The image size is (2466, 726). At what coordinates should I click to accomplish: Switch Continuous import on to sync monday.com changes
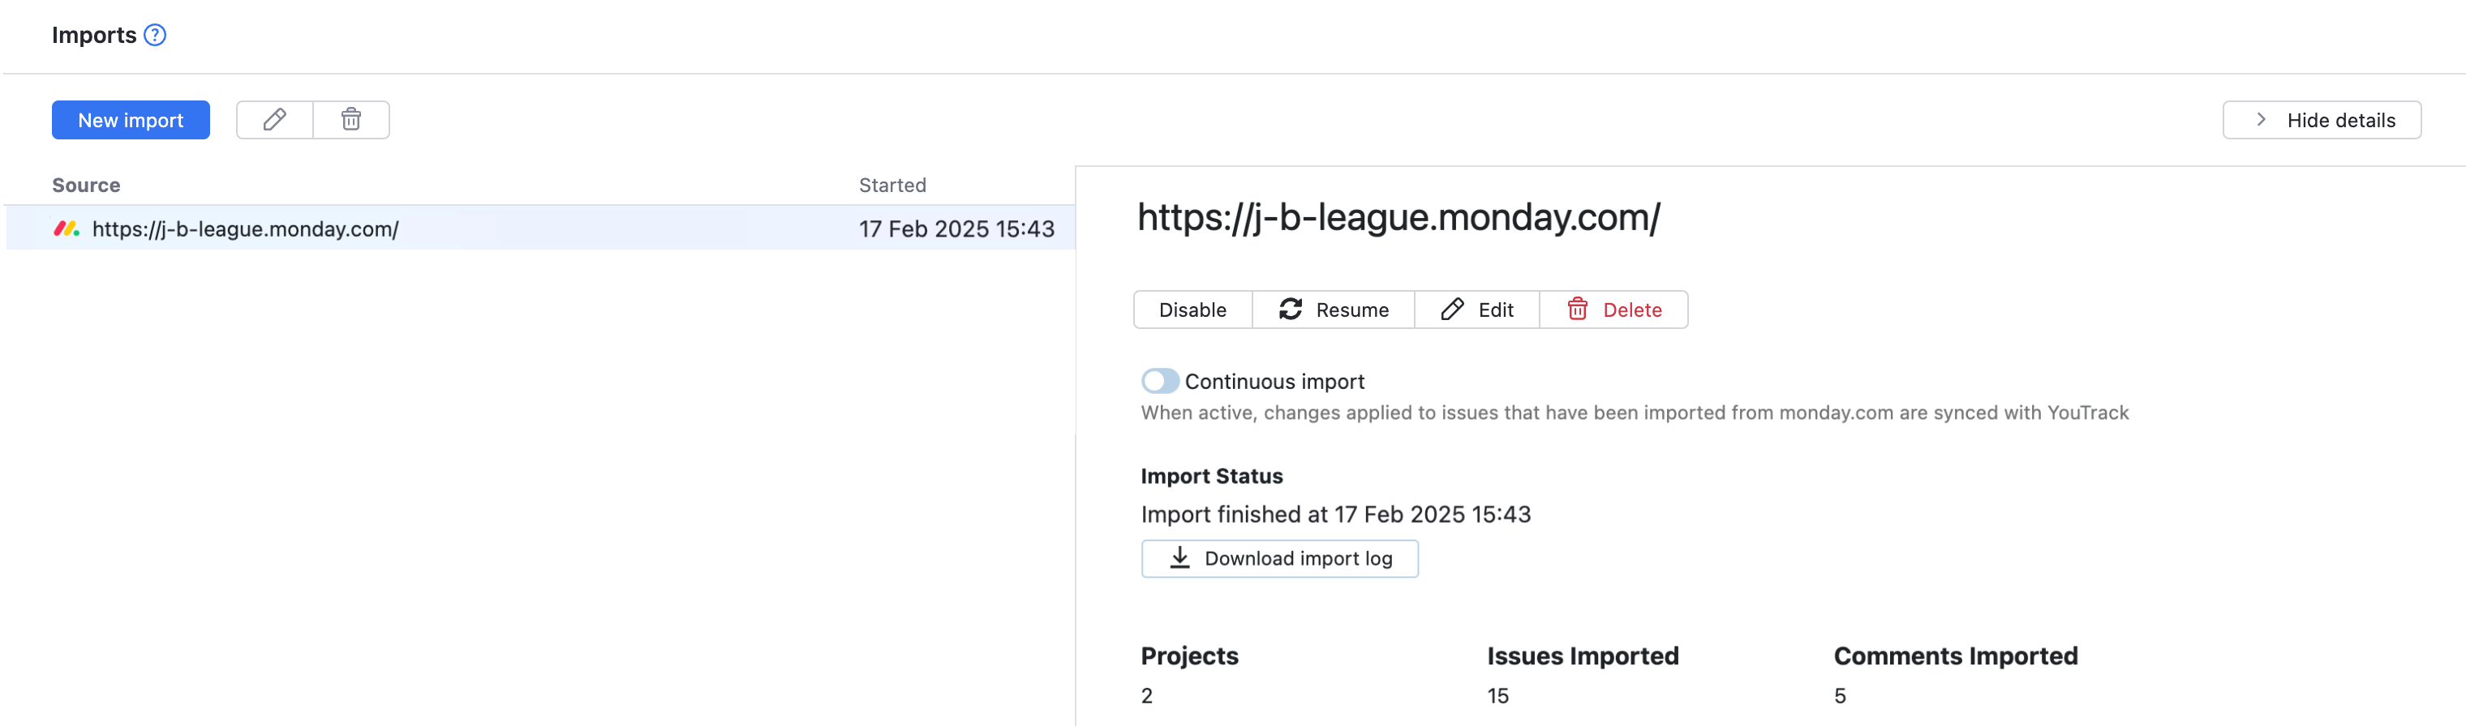click(1159, 381)
